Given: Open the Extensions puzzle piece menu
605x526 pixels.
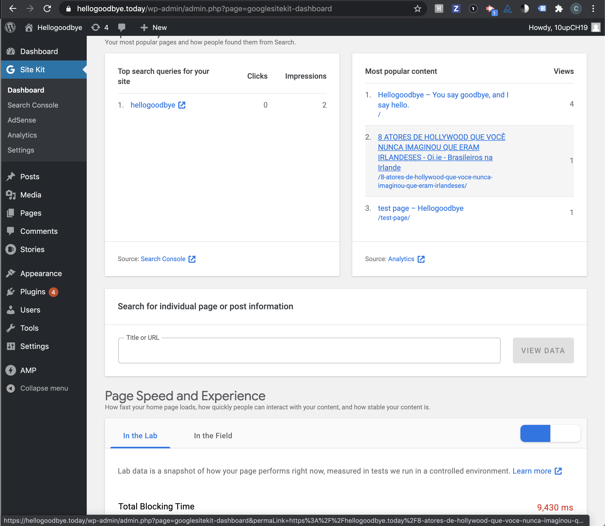Looking at the screenshot, I should point(559,9).
